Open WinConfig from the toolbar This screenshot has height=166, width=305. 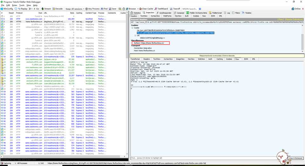(7, 9)
